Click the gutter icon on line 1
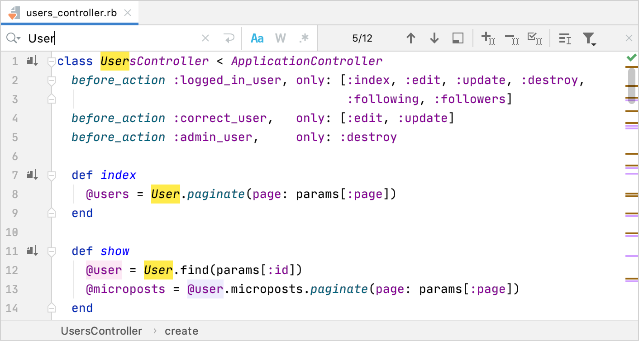639x341 pixels. pyautogui.click(x=32, y=61)
